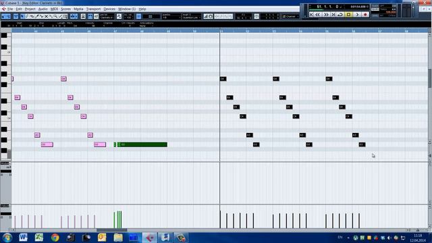Open the Help menu
432x243 pixels.
tap(142, 9)
